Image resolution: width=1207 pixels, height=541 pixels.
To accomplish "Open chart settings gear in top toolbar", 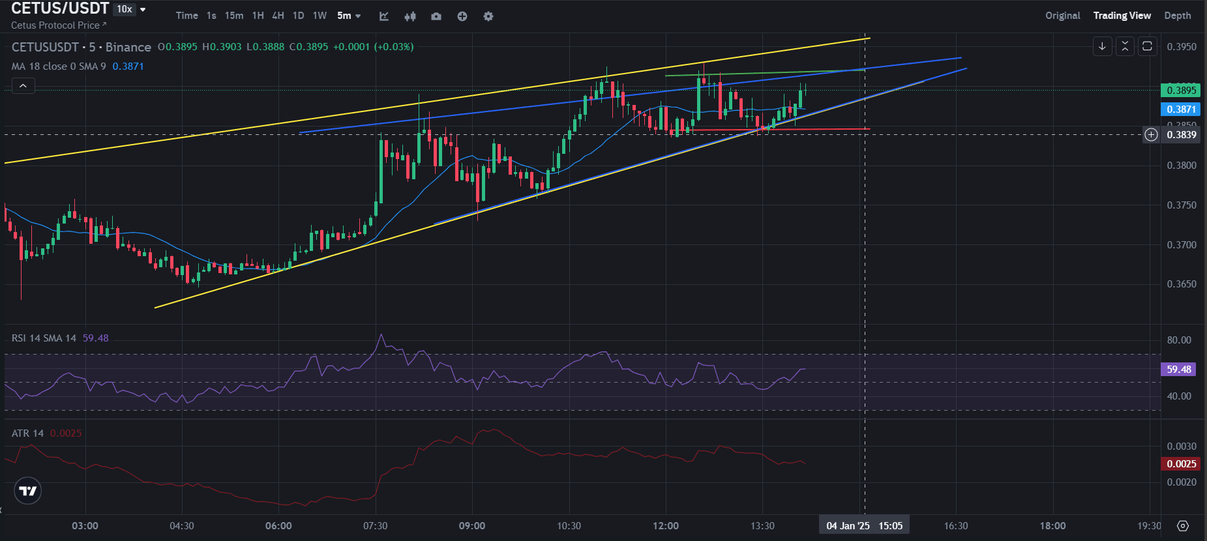I will 488,16.
